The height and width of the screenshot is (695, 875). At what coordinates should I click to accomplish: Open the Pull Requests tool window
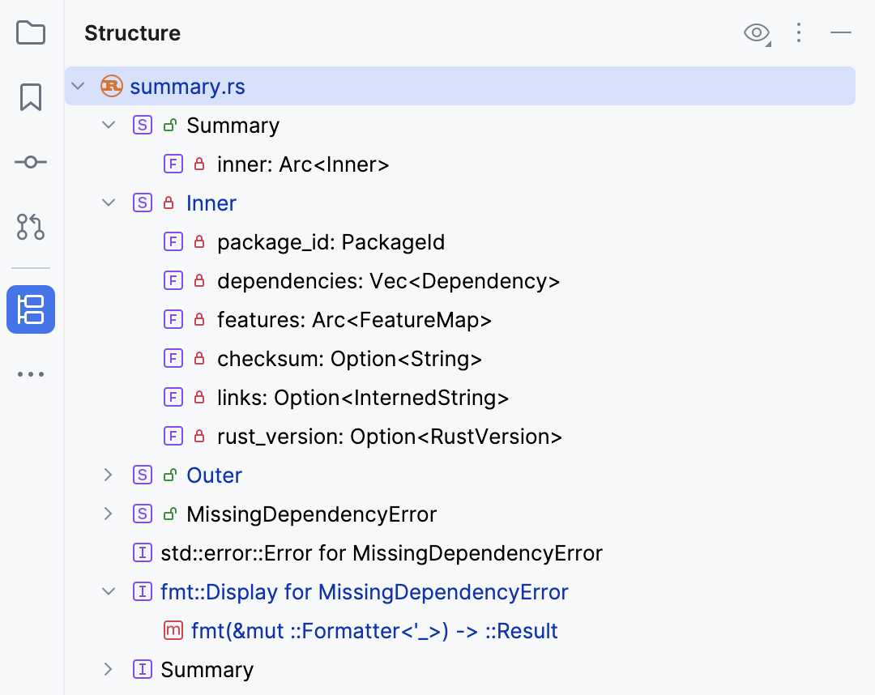tap(30, 227)
